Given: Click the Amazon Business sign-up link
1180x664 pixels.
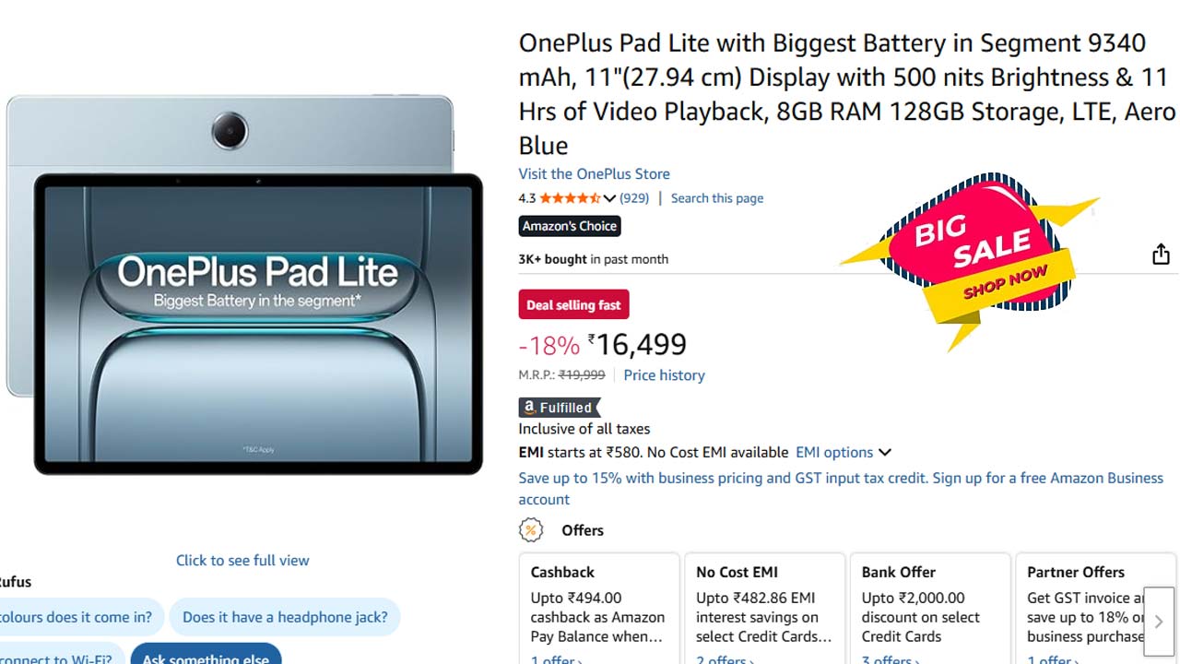Looking at the screenshot, I should (841, 488).
